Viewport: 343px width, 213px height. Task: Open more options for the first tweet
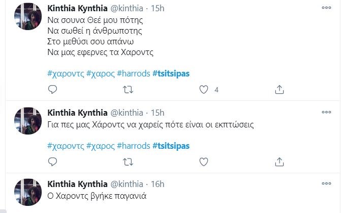(x=328, y=9)
